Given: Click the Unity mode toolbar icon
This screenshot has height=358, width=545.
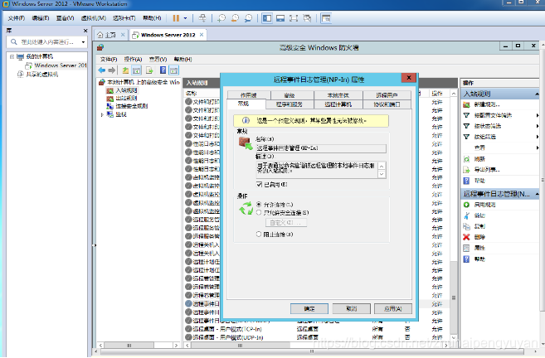Looking at the screenshot, I should coord(307,18).
